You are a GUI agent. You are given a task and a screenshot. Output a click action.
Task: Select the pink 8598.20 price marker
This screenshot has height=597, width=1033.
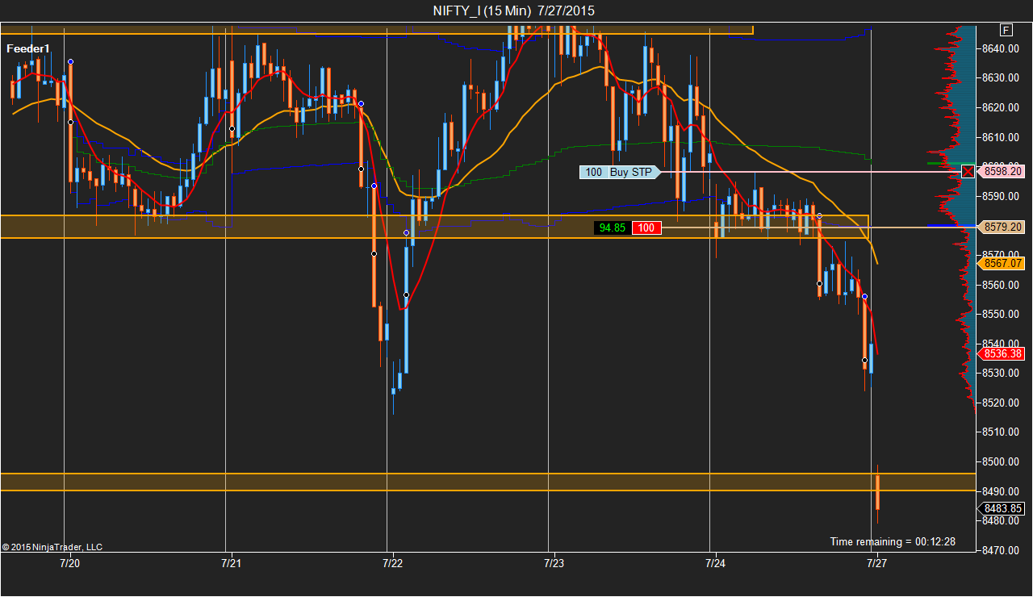1001,171
